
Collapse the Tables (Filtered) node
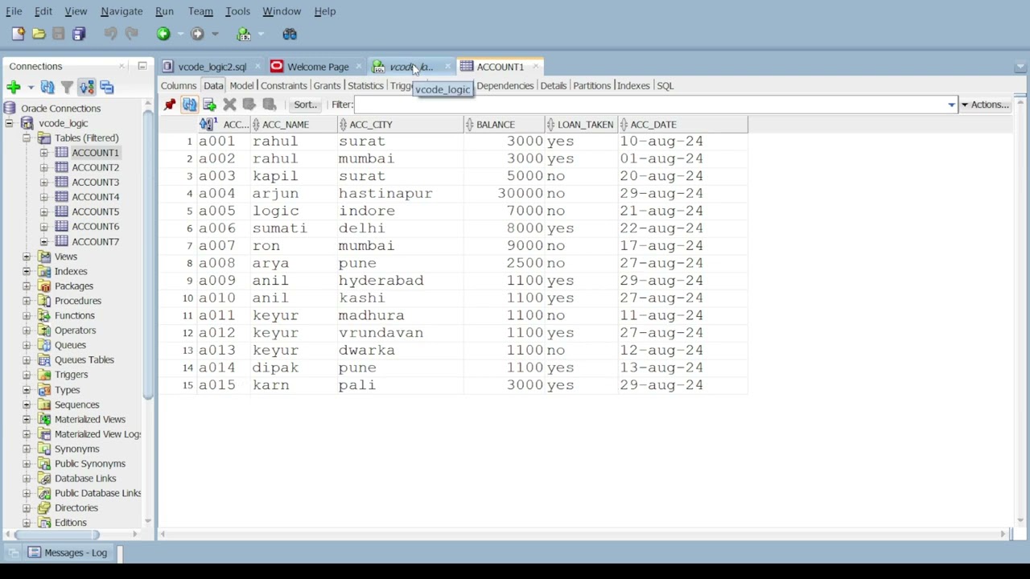[x=26, y=138]
